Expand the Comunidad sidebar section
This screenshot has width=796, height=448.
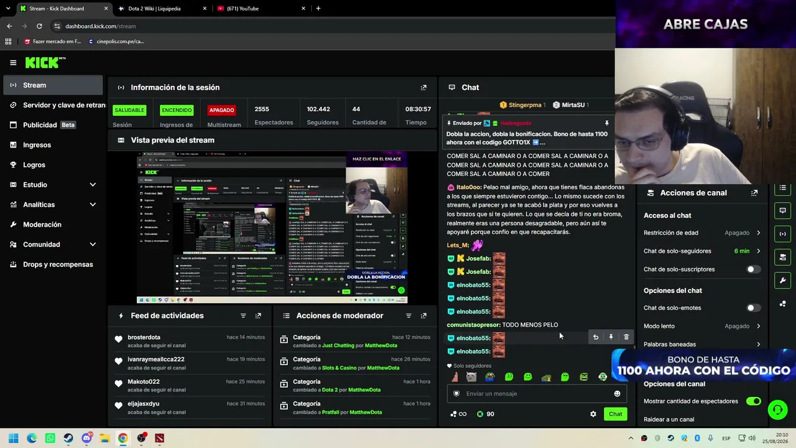[x=53, y=245]
